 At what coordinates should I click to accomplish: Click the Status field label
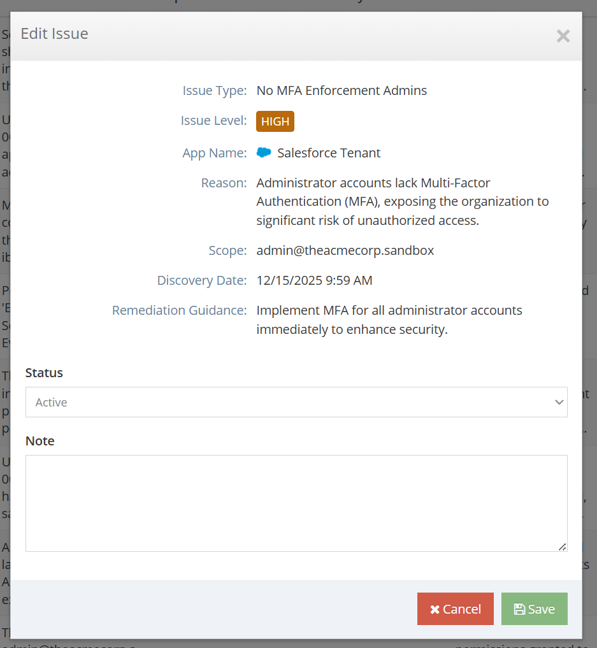[44, 373]
